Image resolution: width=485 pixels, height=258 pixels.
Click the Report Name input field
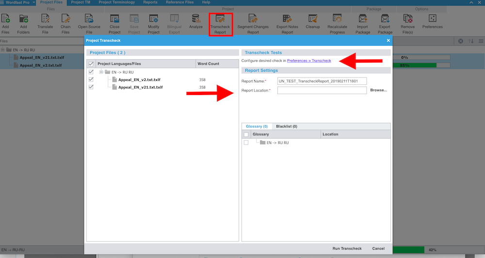click(x=322, y=81)
